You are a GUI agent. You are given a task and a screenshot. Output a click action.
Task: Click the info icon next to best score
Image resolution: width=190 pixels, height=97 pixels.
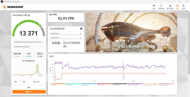pos(42,54)
